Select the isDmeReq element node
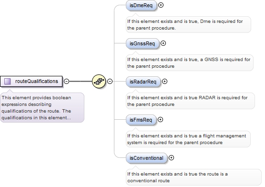The width and height of the screenshot is (265, 187). (141, 5)
